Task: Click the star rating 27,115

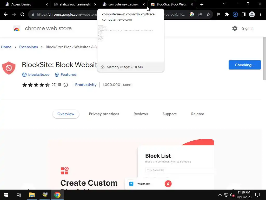Action: click(42, 85)
